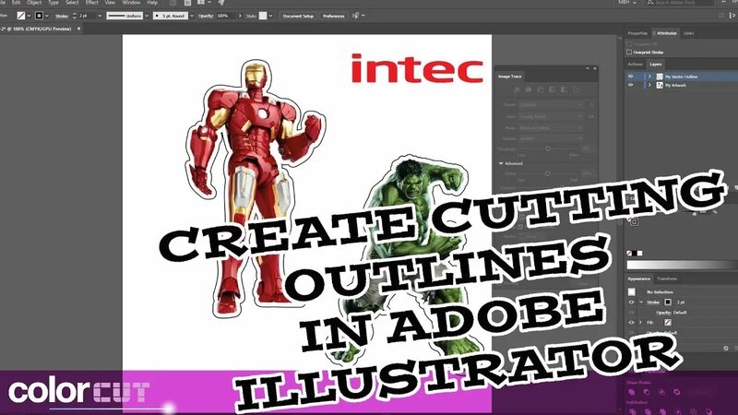
Task: Open the stroke weight dropdown
Action: tap(100, 16)
